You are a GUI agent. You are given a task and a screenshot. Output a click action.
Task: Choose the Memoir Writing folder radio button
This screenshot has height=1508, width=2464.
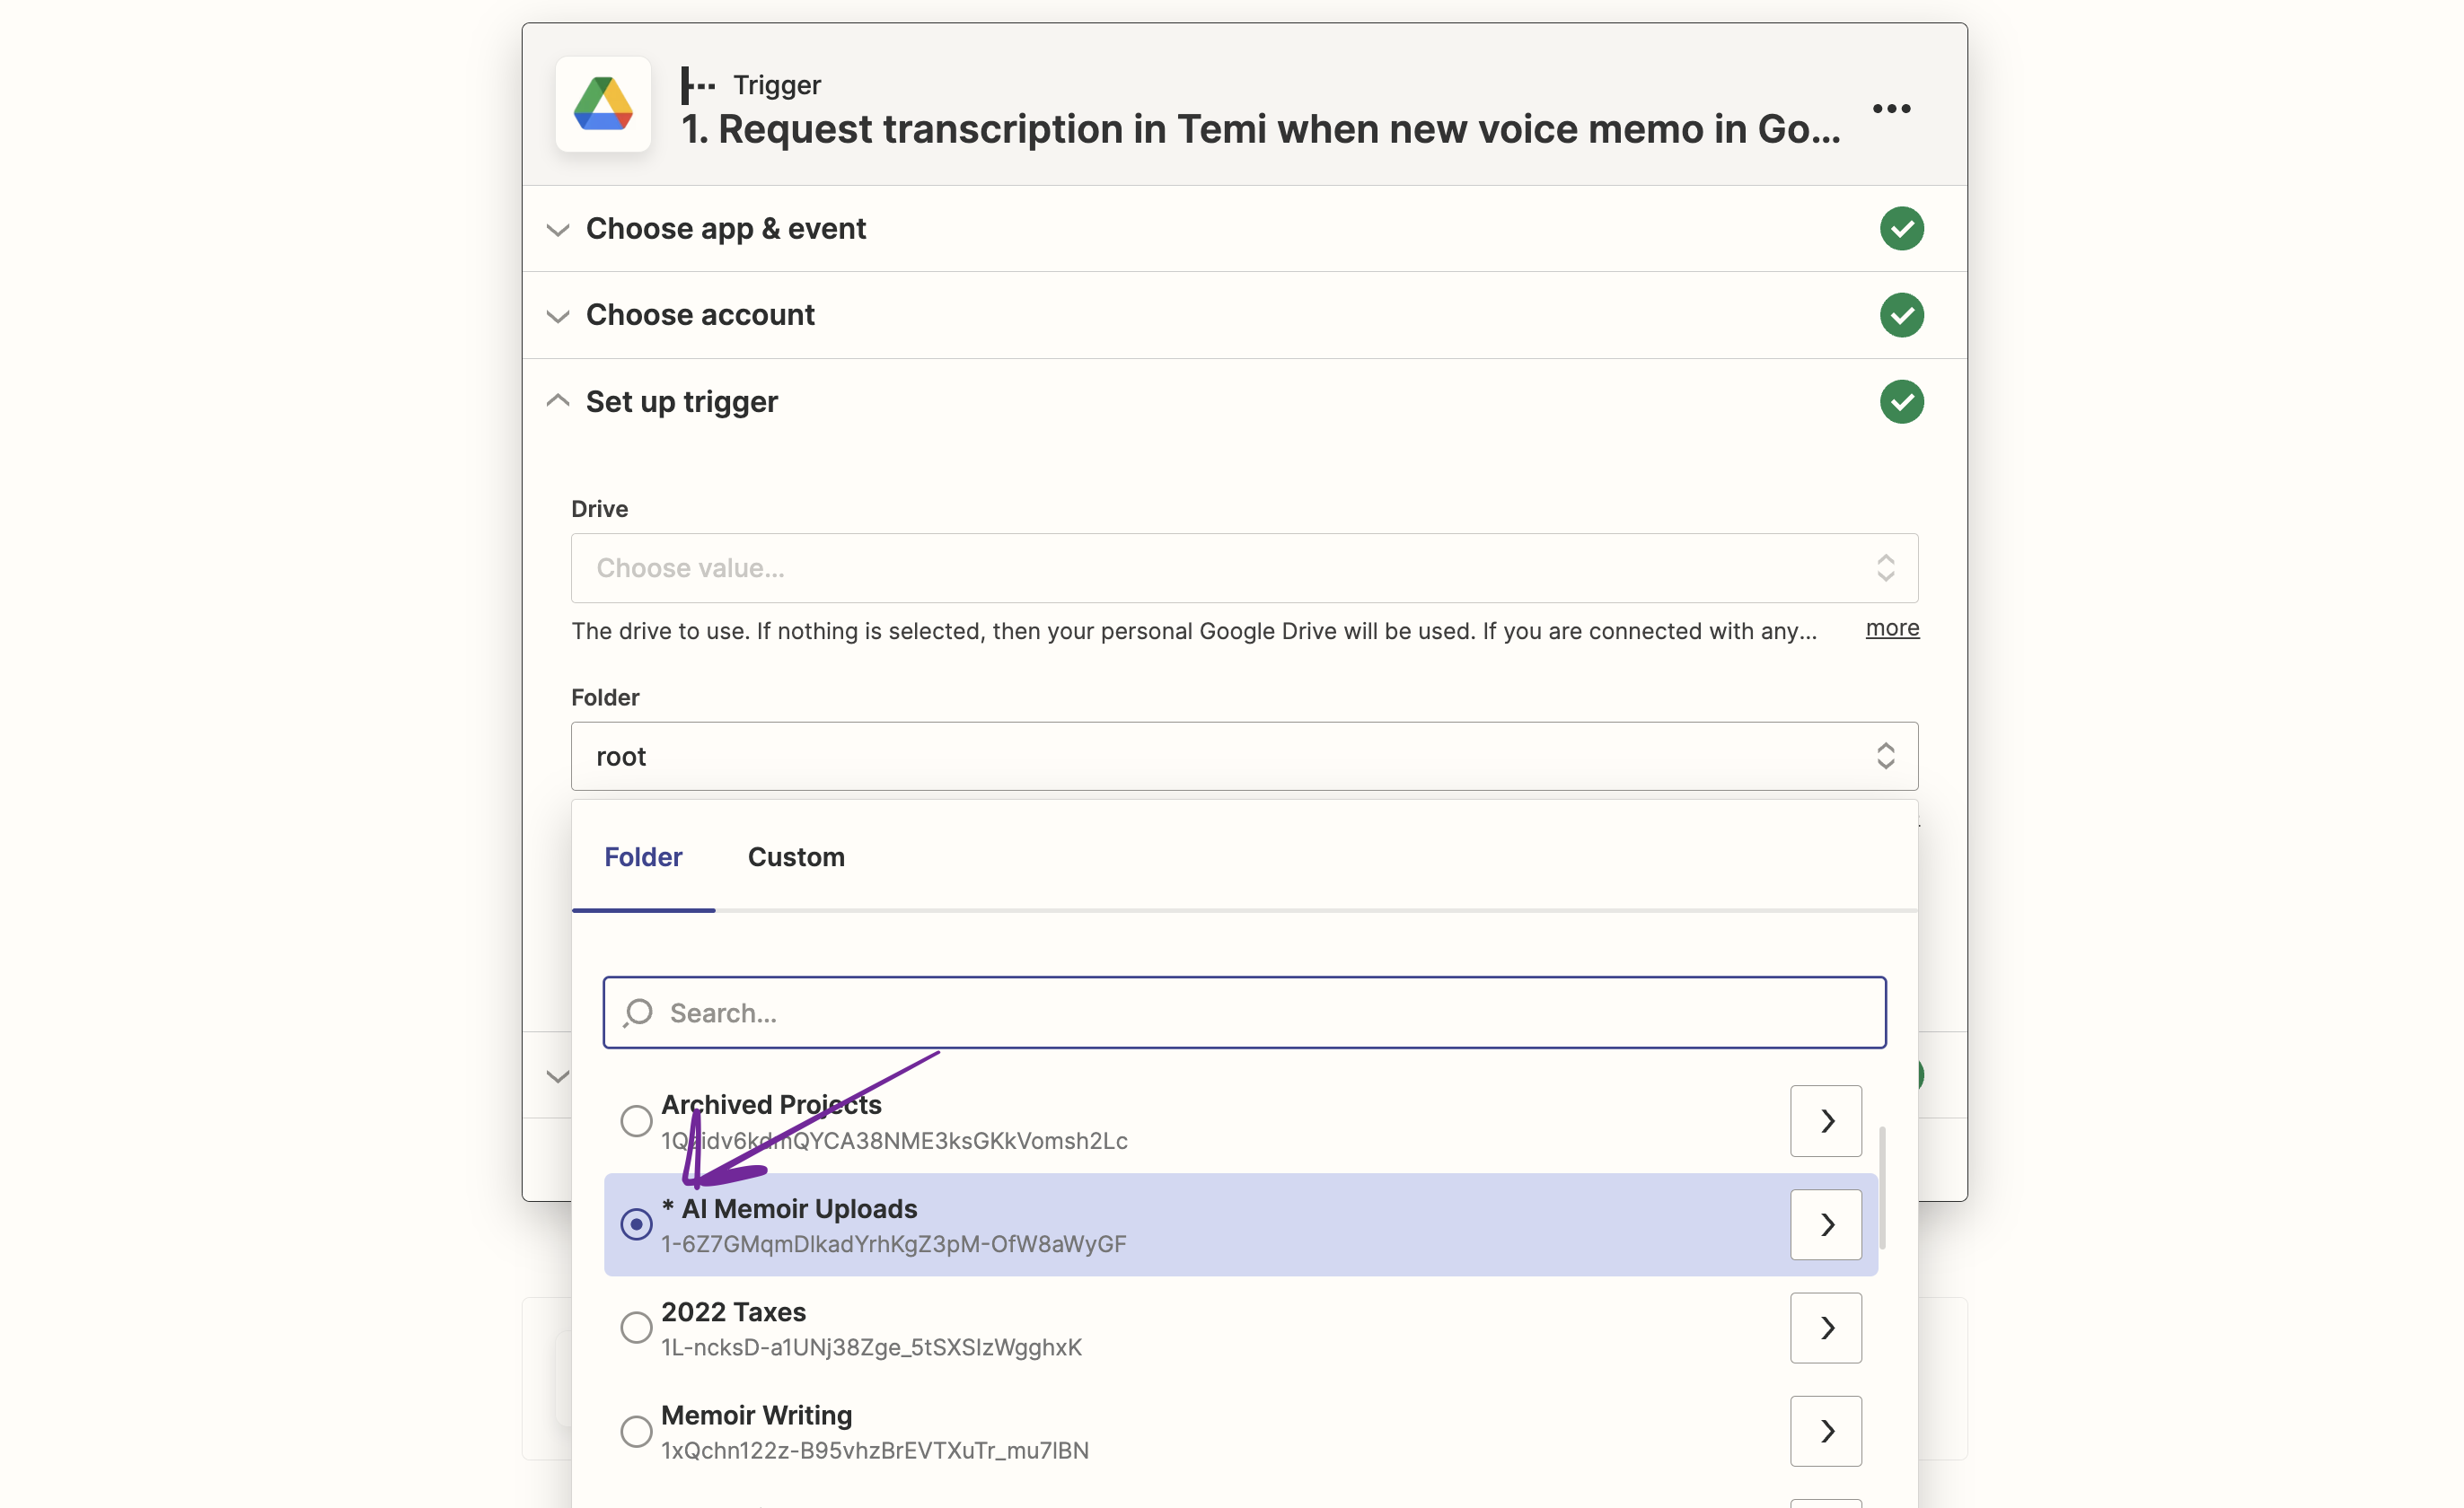(636, 1431)
